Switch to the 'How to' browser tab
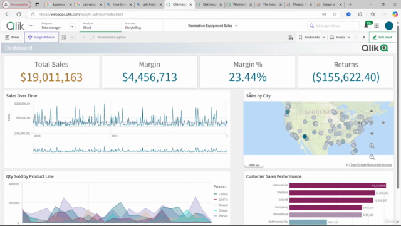 119,4
